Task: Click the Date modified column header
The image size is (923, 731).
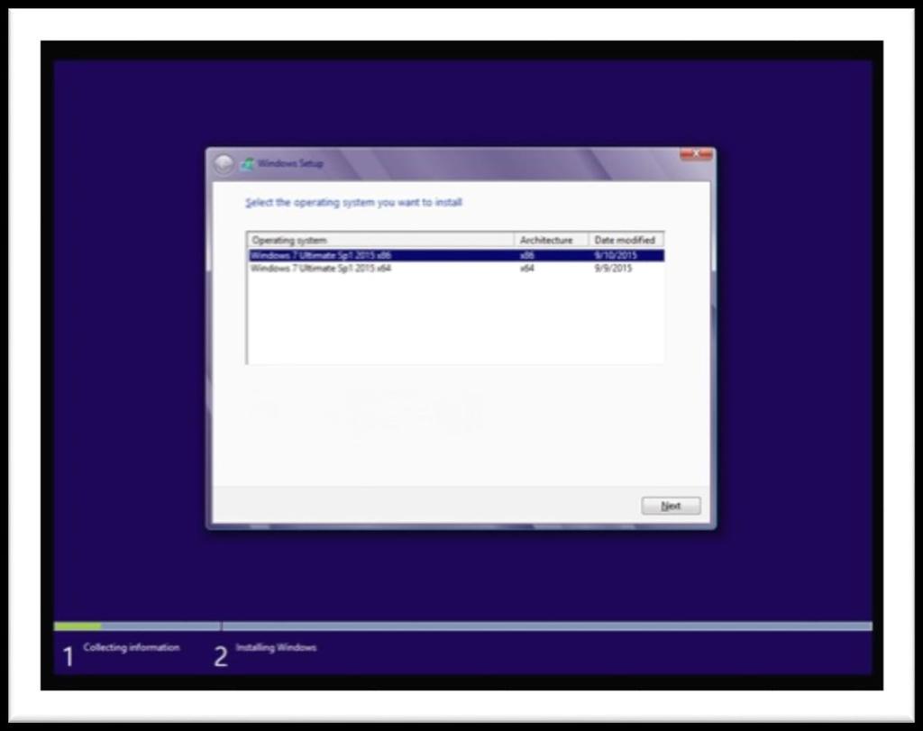Action: 626,240
